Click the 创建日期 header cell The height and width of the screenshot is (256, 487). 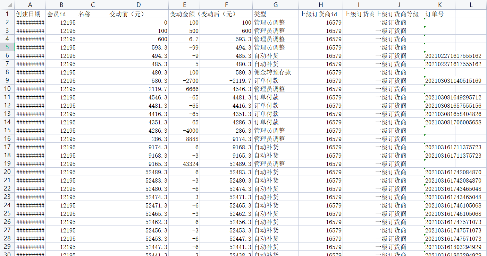tap(30, 14)
